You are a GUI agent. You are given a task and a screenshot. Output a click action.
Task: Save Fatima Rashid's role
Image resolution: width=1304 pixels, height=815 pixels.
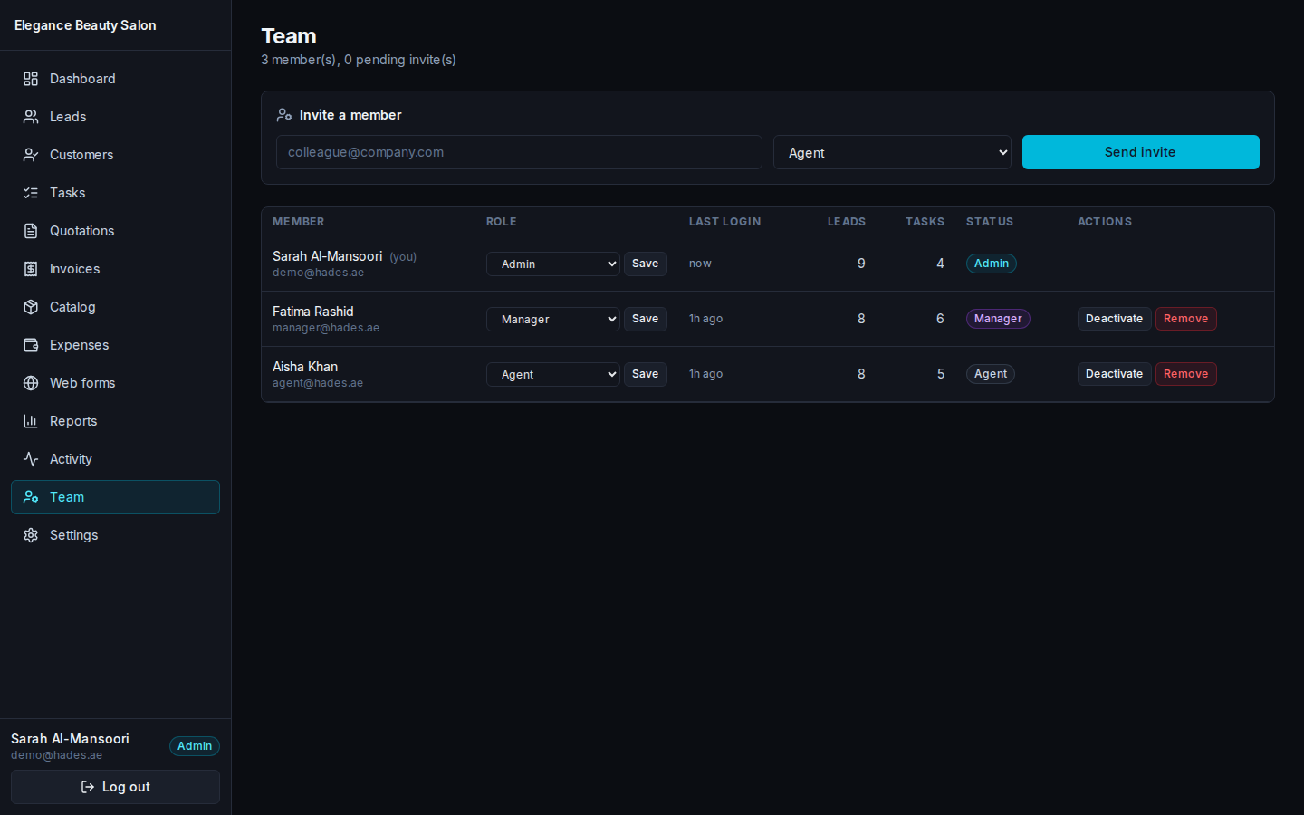coord(645,319)
